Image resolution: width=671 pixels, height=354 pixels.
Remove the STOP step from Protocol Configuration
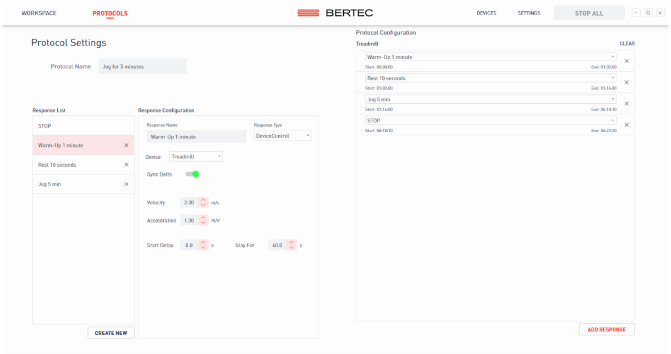click(627, 125)
